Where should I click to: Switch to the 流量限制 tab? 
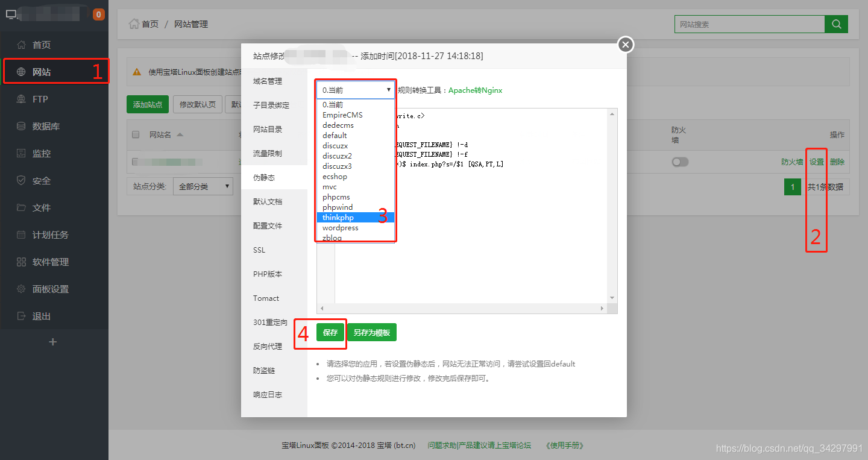point(274,153)
